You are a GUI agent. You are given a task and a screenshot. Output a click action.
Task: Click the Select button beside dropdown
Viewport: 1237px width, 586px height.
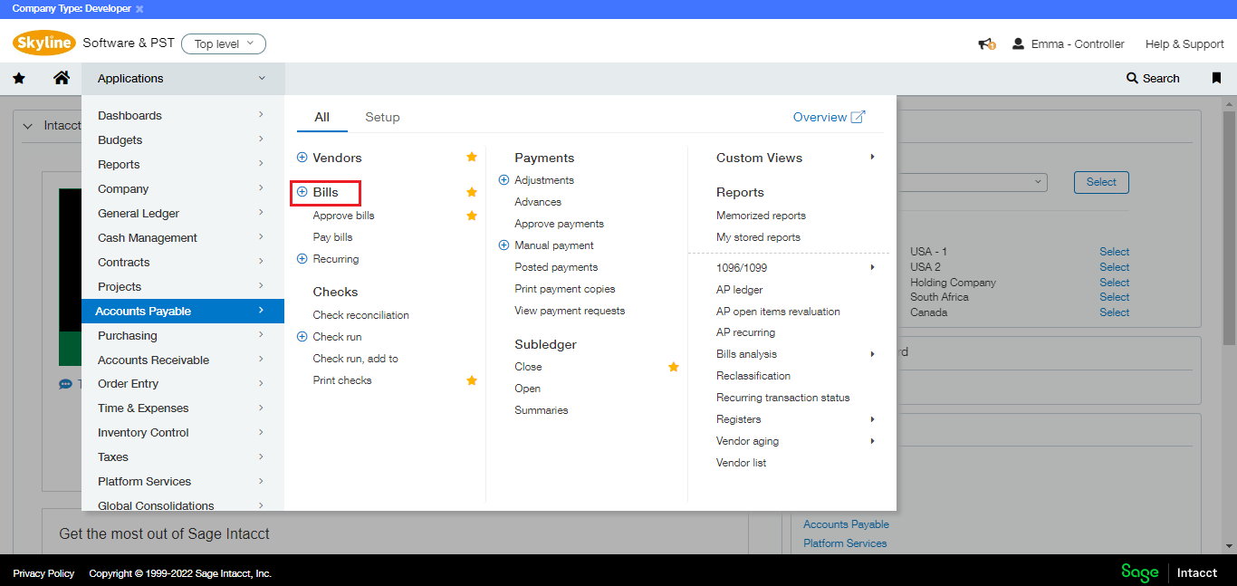1101,182
